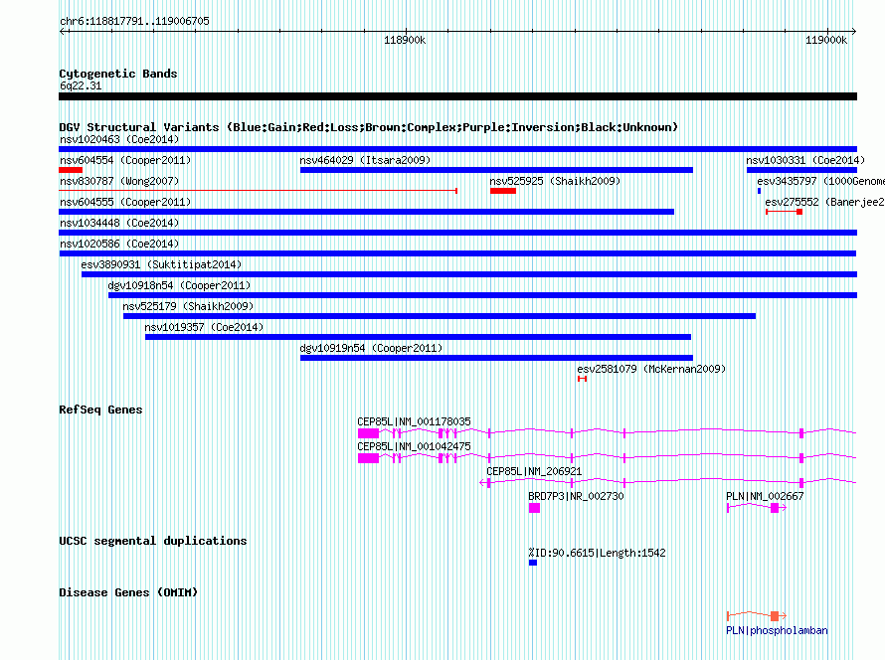Image resolution: width=885 pixels, height=660 pixels.
Task: Click the nsv1030331 (Coe2014) variant label
Action: click(805, 160)
